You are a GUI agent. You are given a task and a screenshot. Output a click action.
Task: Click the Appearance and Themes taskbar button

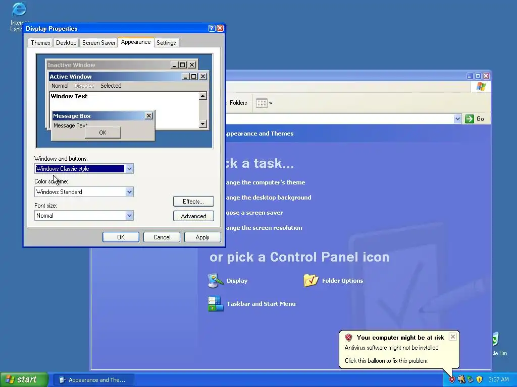pyautogui.click(x=93, y=380)
